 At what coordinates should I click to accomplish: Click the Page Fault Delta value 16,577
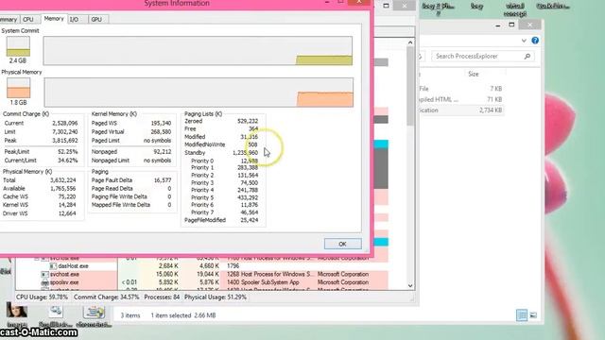click(163, 180)
